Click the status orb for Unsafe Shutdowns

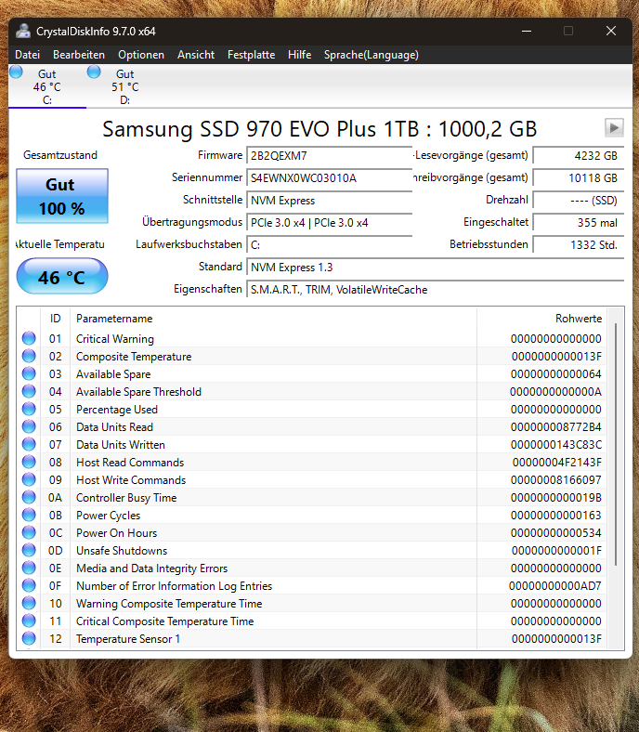pos(29,550)
